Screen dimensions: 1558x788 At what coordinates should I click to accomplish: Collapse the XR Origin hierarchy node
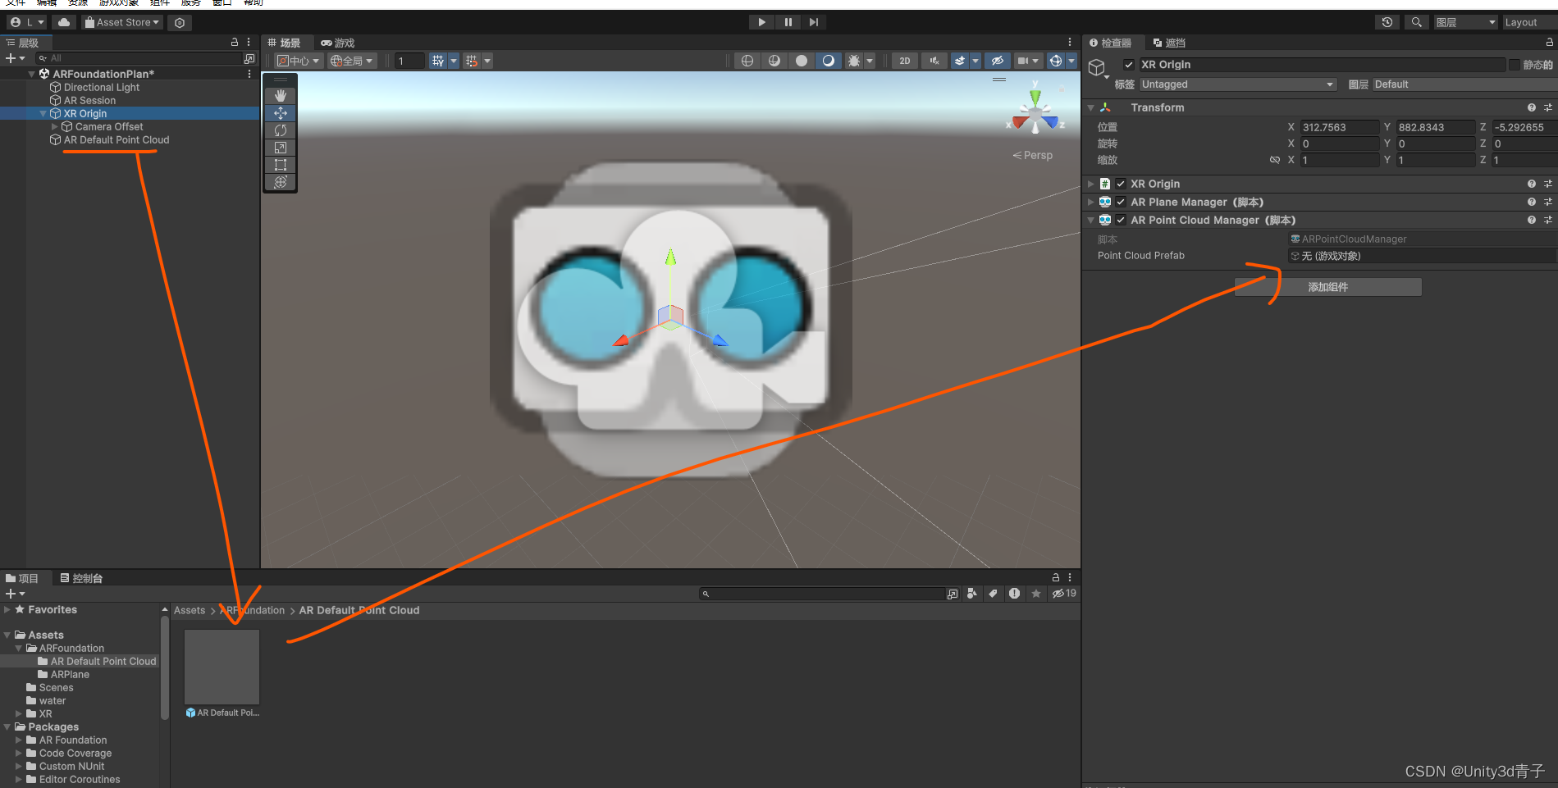[x=43, y=114]
